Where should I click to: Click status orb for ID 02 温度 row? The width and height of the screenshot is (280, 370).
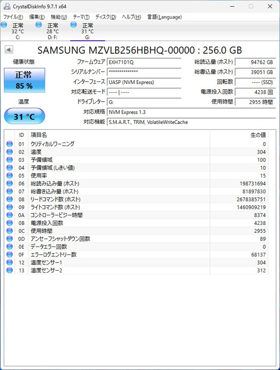9,152
